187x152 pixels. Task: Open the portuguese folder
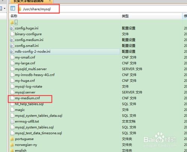22,139
